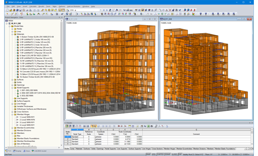The height and width of the screenshot is (156, 258).
Task: Click the fx formula icon in table toolbar
Action: tap(159, 126)
